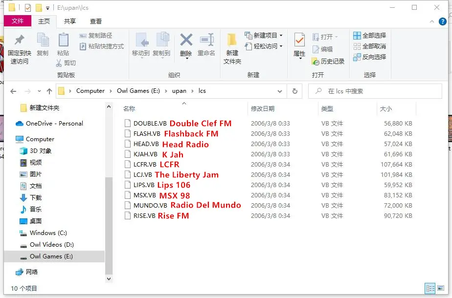Click the navigation pane scrollbar down arrow
This screenshot has height=298, width=452.
(x=109, y=279)
